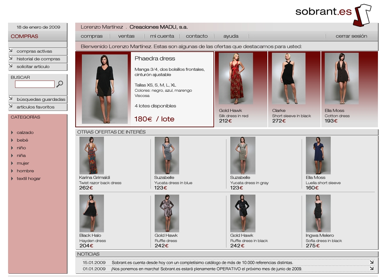Open compras activas link

click(x=34, y=51)
